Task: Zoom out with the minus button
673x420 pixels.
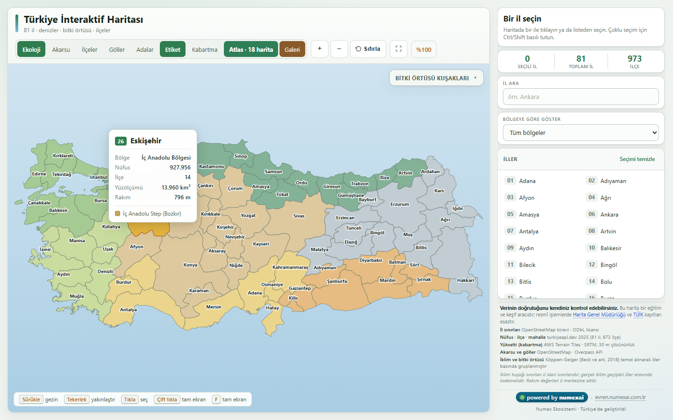Action: click(339, 49)
